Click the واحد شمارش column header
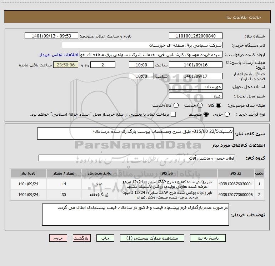 [x=99, y=173]
